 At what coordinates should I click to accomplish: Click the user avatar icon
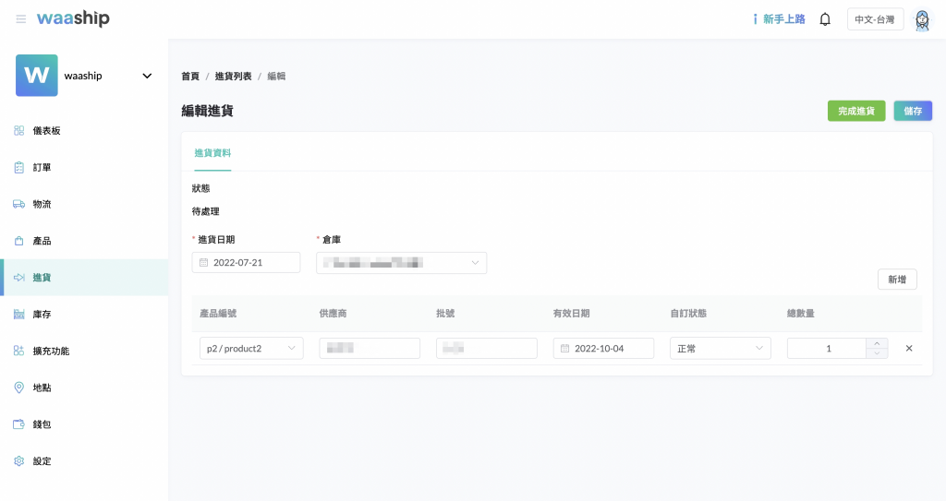click(x=921, y=19)
